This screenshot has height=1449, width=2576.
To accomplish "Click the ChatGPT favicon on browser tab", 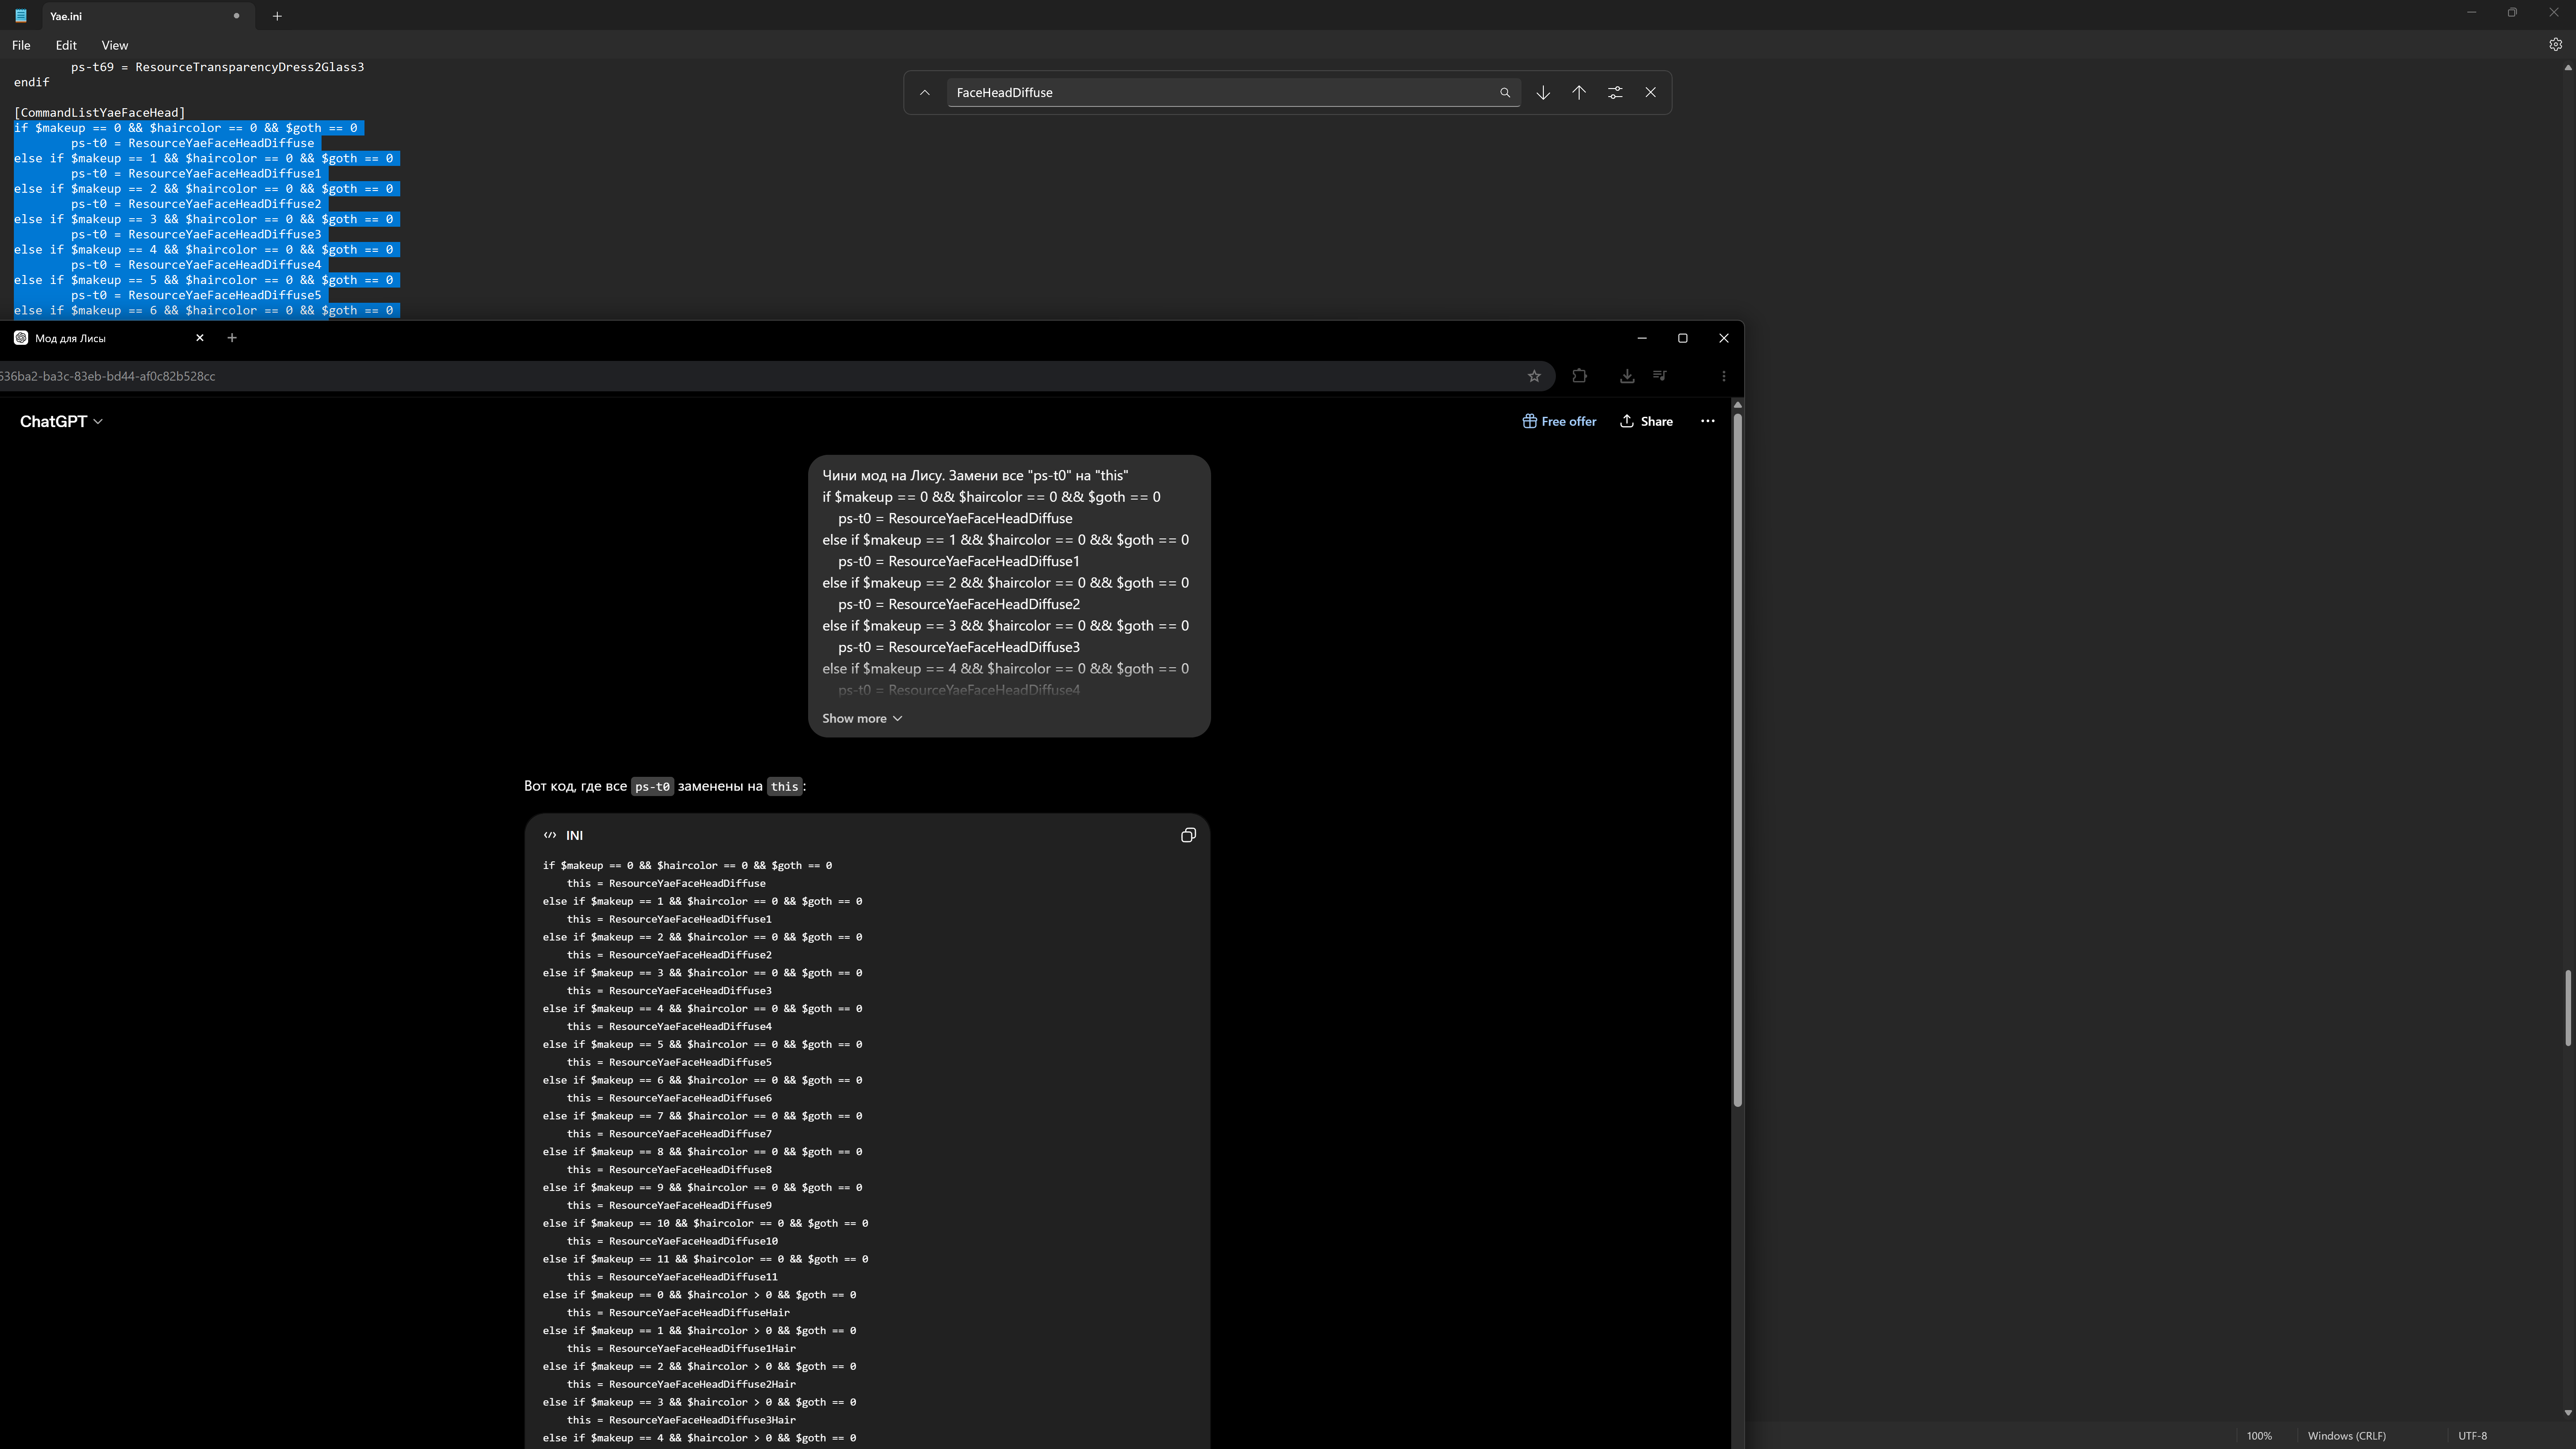I will 20,338.
